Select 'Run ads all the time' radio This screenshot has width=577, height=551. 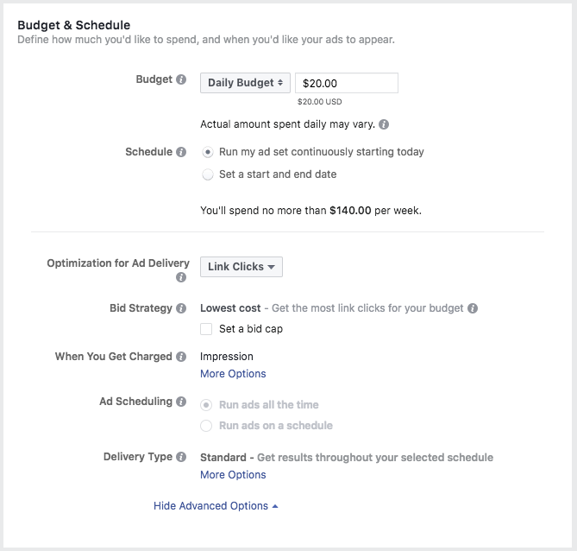coord(206,405)
